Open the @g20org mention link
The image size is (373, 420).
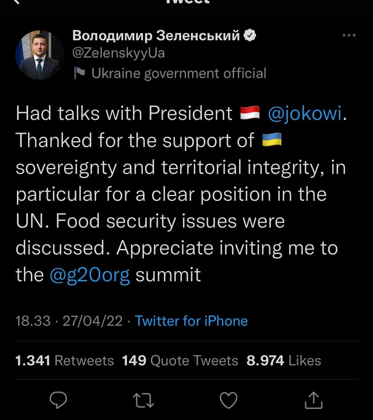click(x=90, y=275)
